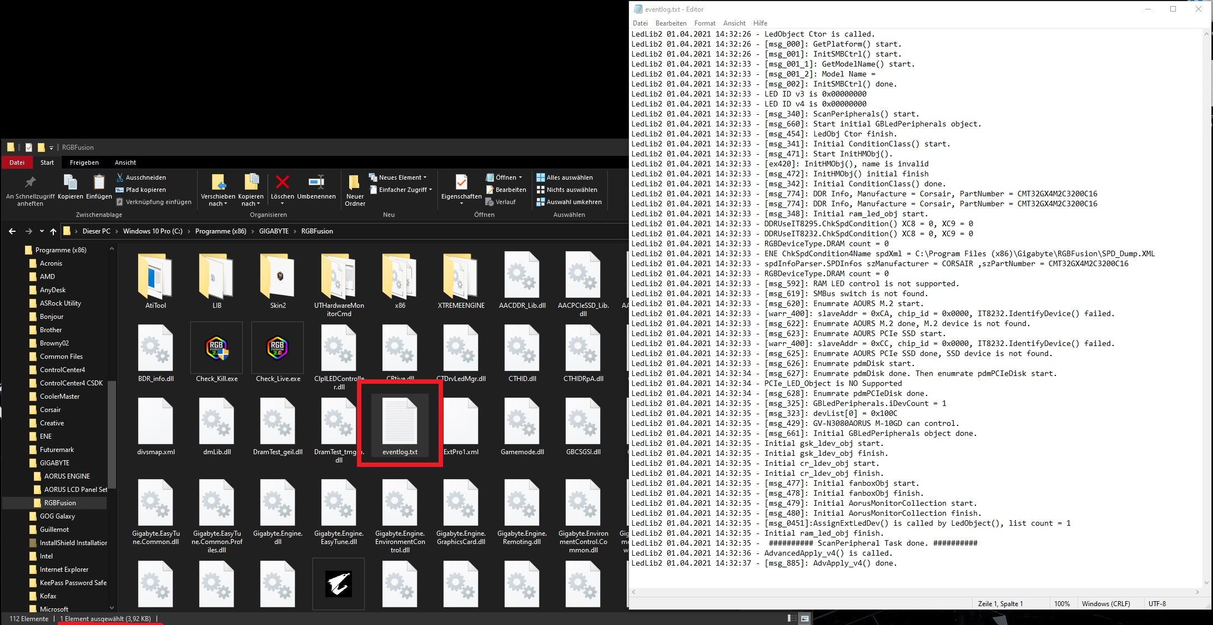1213x625 pixels.
Task: Select the AORUS logo executable icon
Action: 339,585
